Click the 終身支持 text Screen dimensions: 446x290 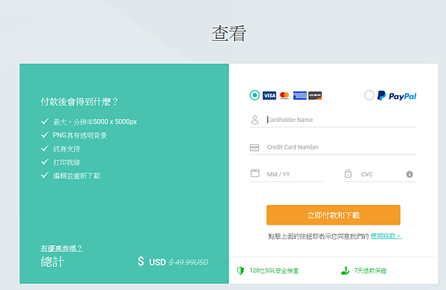[x=67, y=149]
